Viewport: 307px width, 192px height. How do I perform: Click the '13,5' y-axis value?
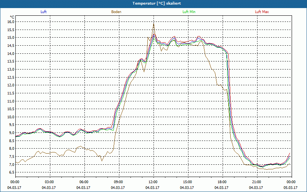coord(11,61)
